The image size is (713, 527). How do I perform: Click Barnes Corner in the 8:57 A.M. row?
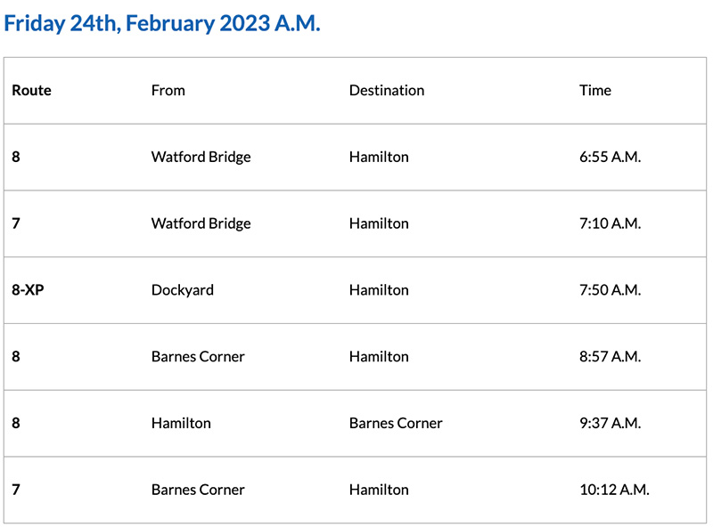tap(198, 356)
